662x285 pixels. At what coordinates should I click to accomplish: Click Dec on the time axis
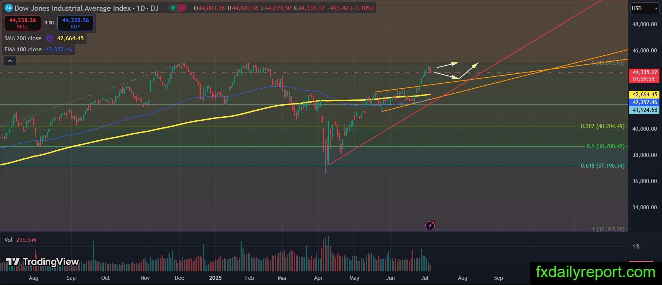click(179, 278)
